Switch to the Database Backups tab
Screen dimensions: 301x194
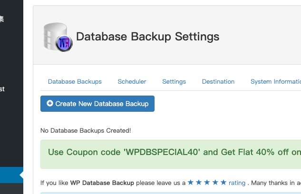tap(75, 81)
